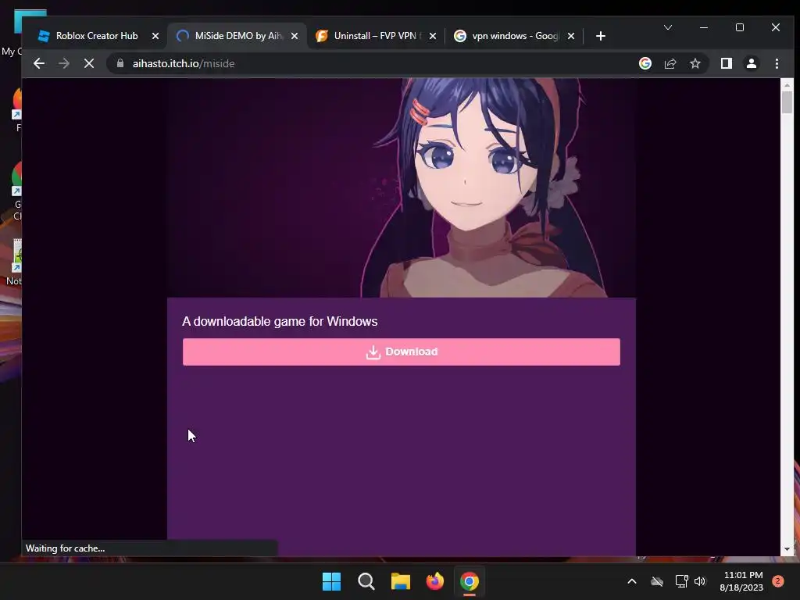This screenshot has width=800, height=600.
Task: Close the Uninstall FVP VPN tab
Action: (433, 36)
